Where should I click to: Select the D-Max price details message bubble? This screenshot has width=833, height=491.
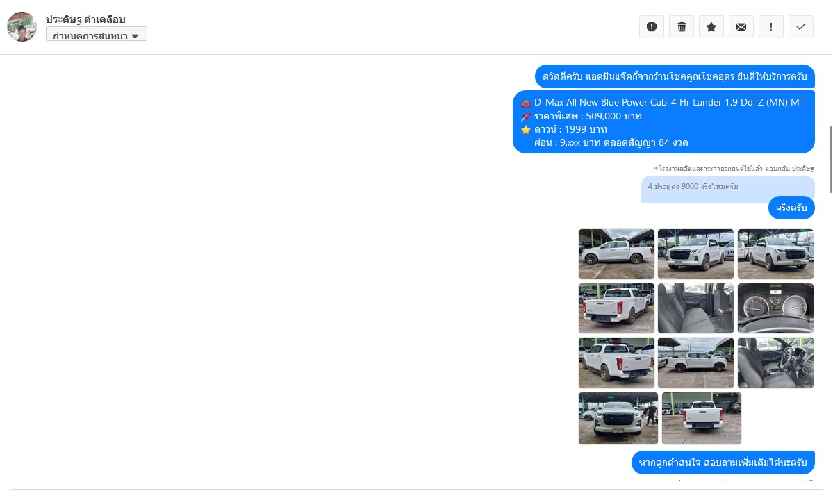point(663,122)
